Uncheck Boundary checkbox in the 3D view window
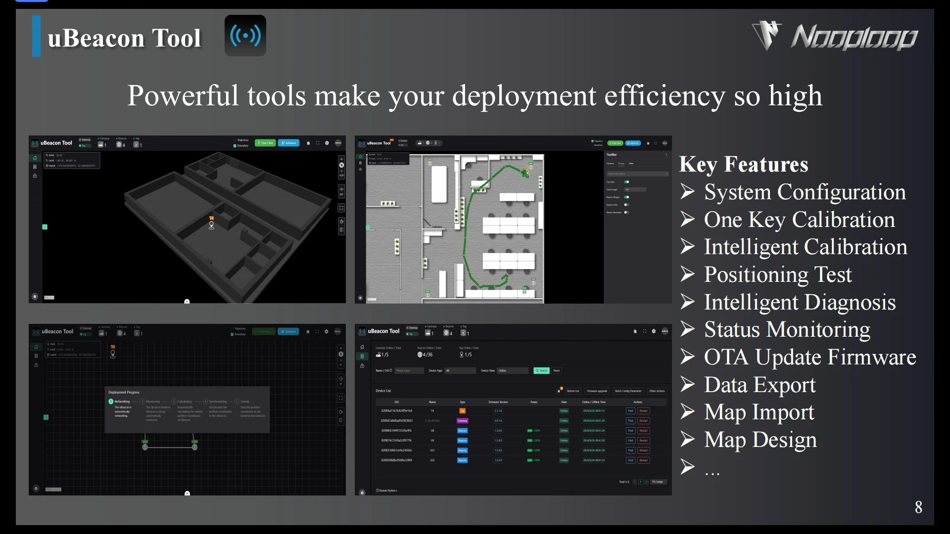 point(235,146)
